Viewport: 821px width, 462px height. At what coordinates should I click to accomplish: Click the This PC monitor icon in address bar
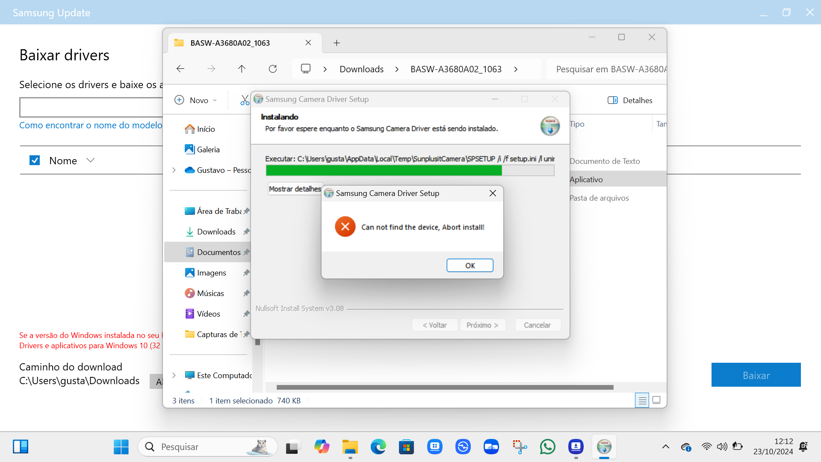tap(306, 69)
